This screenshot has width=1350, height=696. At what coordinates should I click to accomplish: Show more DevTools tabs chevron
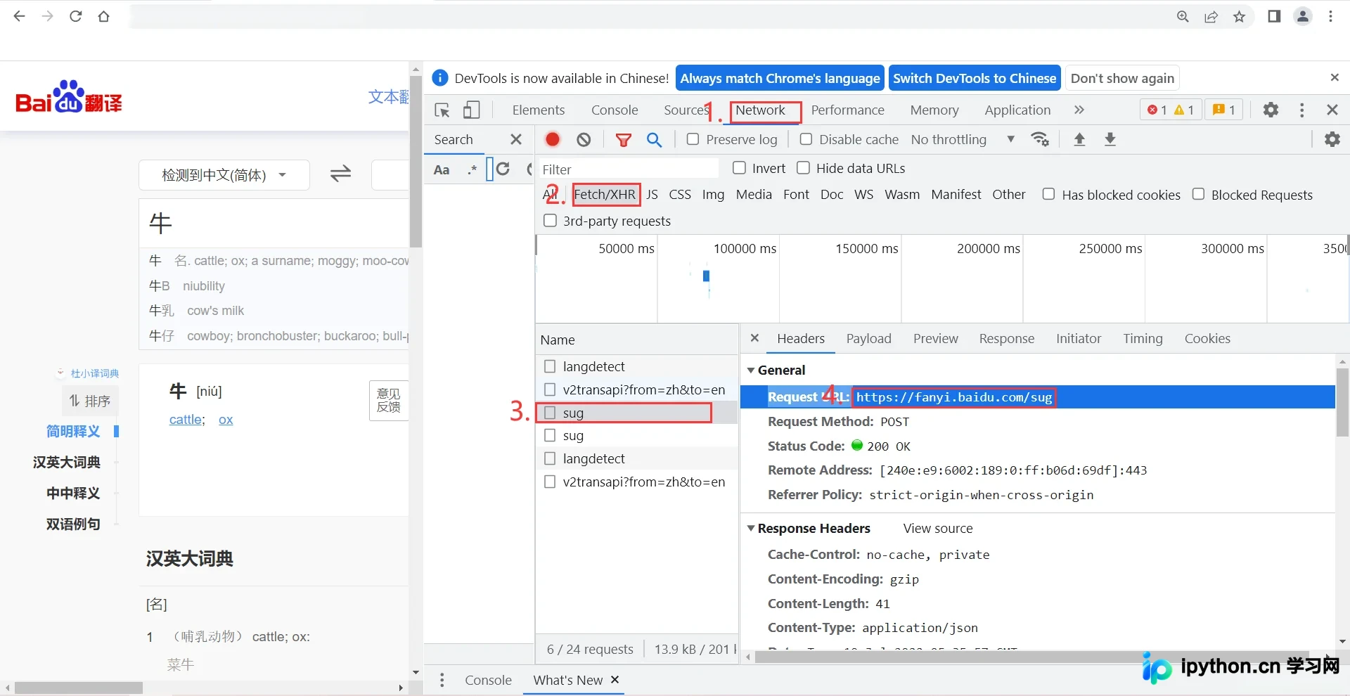tap(1079, 110)
